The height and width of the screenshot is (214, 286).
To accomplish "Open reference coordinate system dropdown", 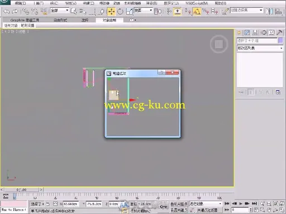I will pos(144,11).
